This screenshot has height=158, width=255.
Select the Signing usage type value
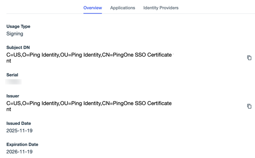coord(15,34)
